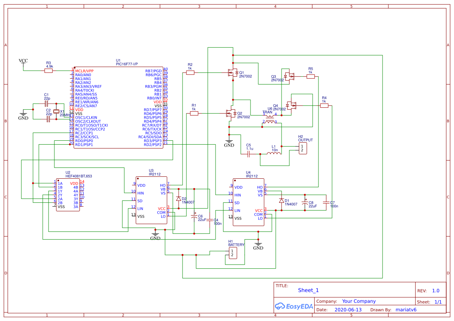Image resolution: width=454 pixels, height=321 pixels.
Task: Select capacitor C5 1.1u symbol
Action: (249, 154)
